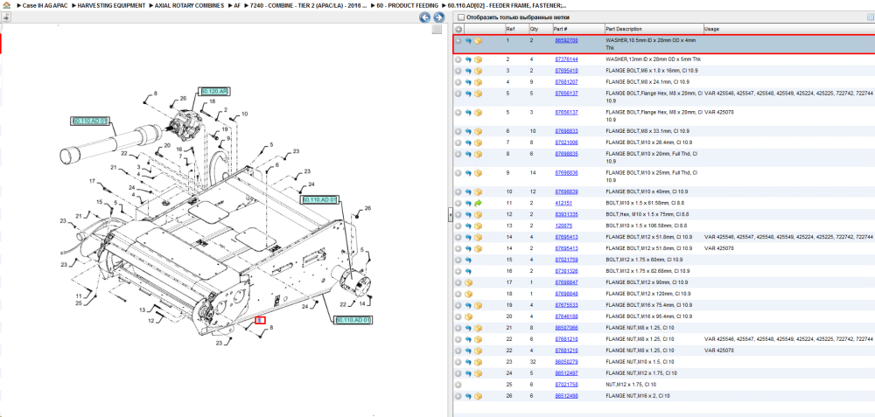Click the box icon for Ref 19 row
Screen dimensions: 875x417
[x=479, y=305]
